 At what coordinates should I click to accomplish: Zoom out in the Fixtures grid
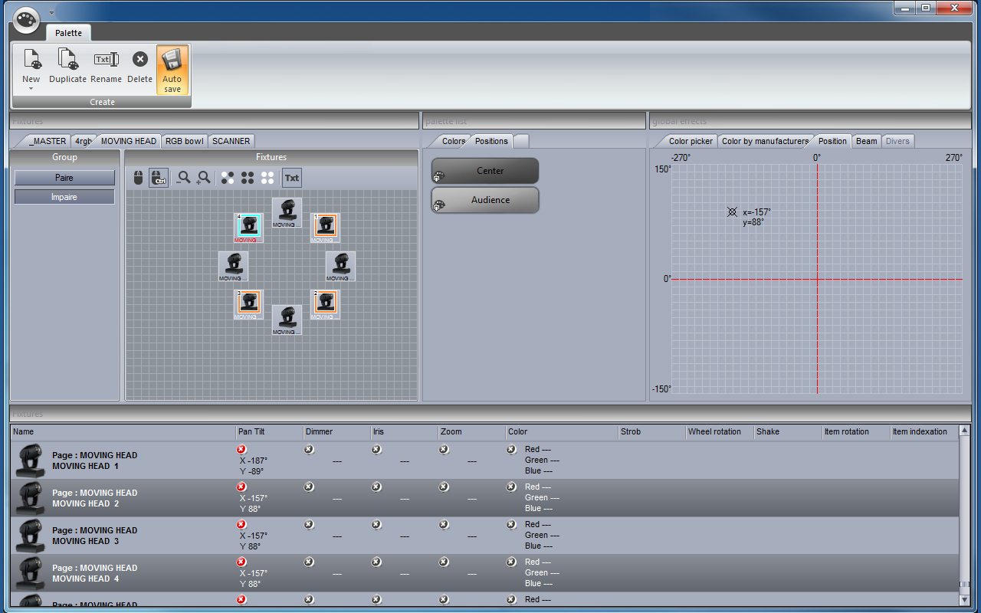coord(184,178)
